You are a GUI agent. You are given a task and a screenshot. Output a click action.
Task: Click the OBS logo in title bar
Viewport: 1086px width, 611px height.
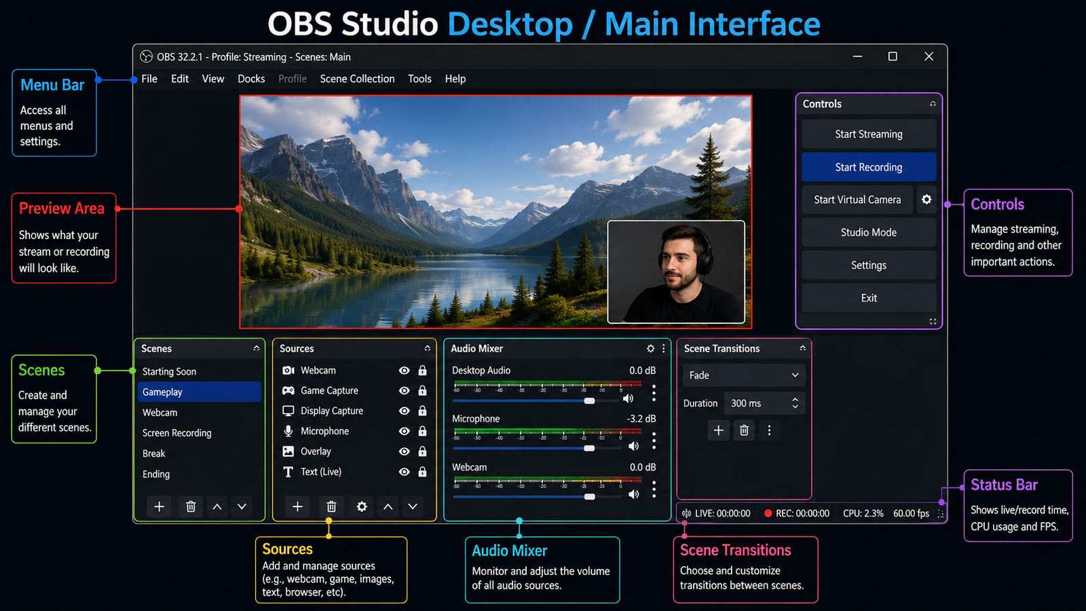pyautogui.click(x=146, y=56)
